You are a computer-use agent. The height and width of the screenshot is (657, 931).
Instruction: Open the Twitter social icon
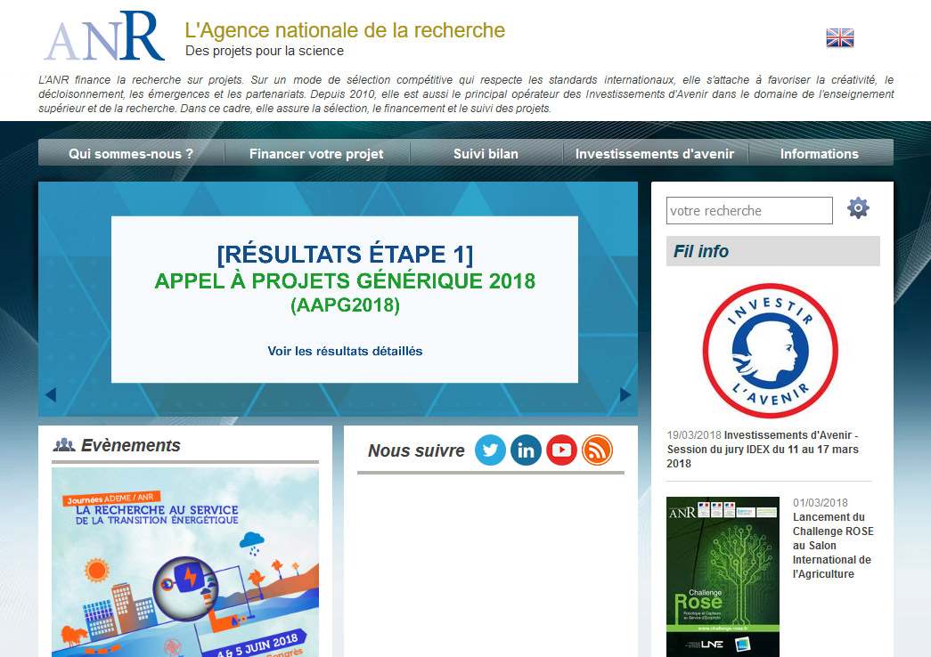tap(490, 450)
